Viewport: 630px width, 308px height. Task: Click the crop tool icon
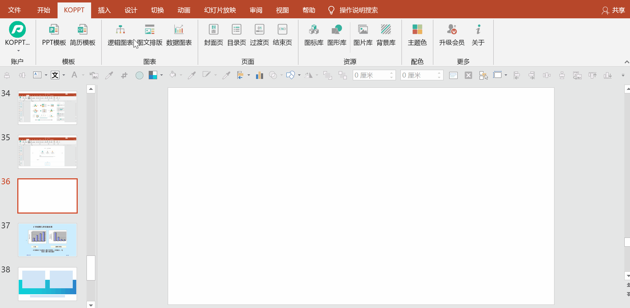124,75
